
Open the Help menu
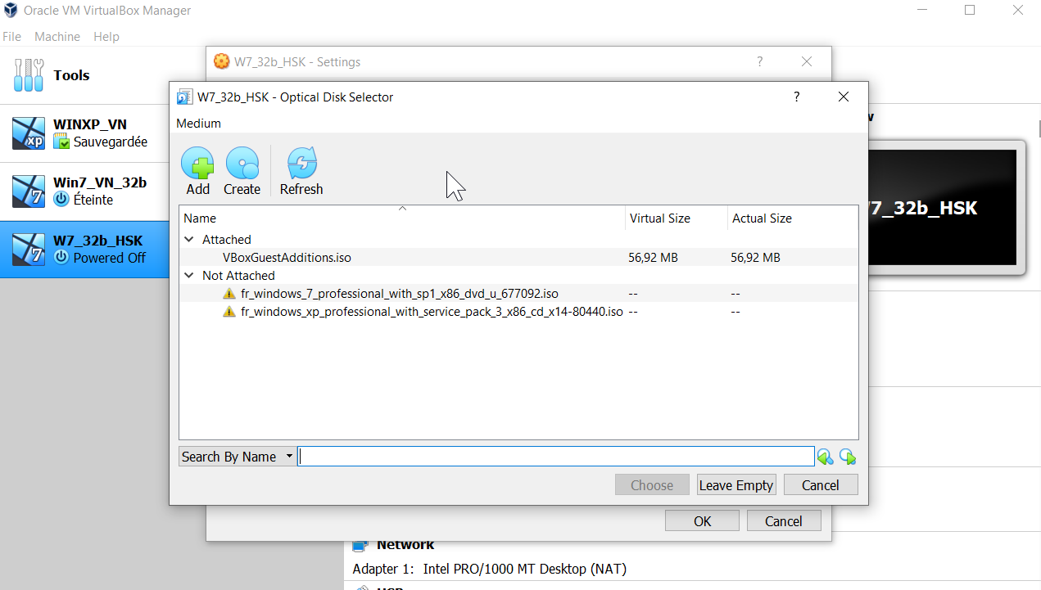106,37
